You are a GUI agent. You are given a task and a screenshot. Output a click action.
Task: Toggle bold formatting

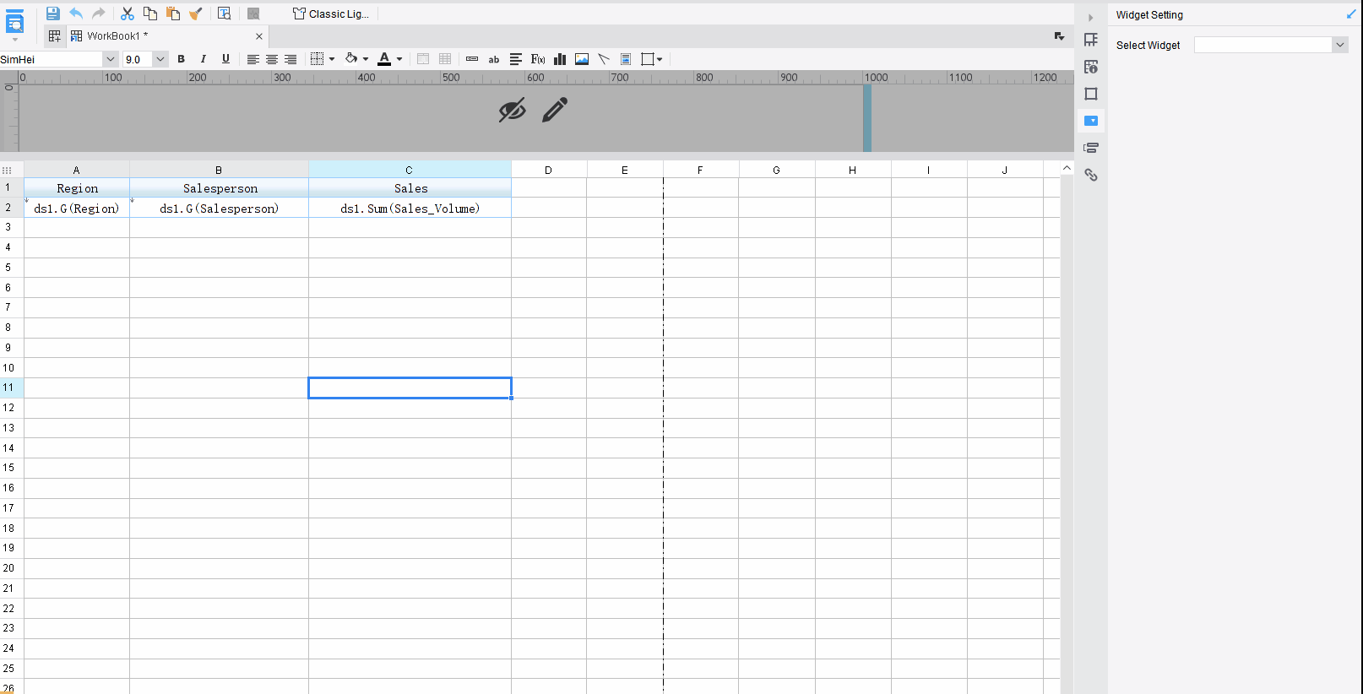point(181,59)
